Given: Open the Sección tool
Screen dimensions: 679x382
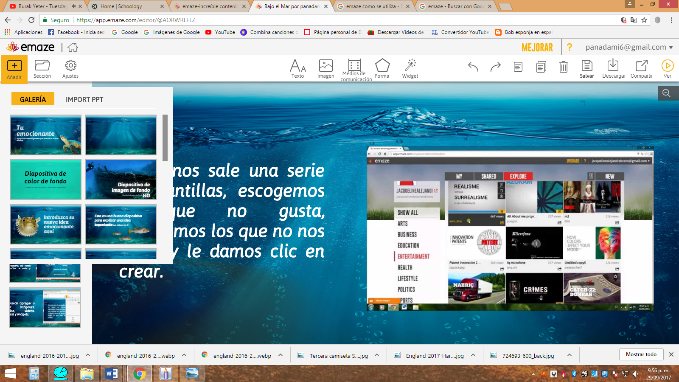Looking at the screenshot, I should pyautogui.click(x=42, y=69).
